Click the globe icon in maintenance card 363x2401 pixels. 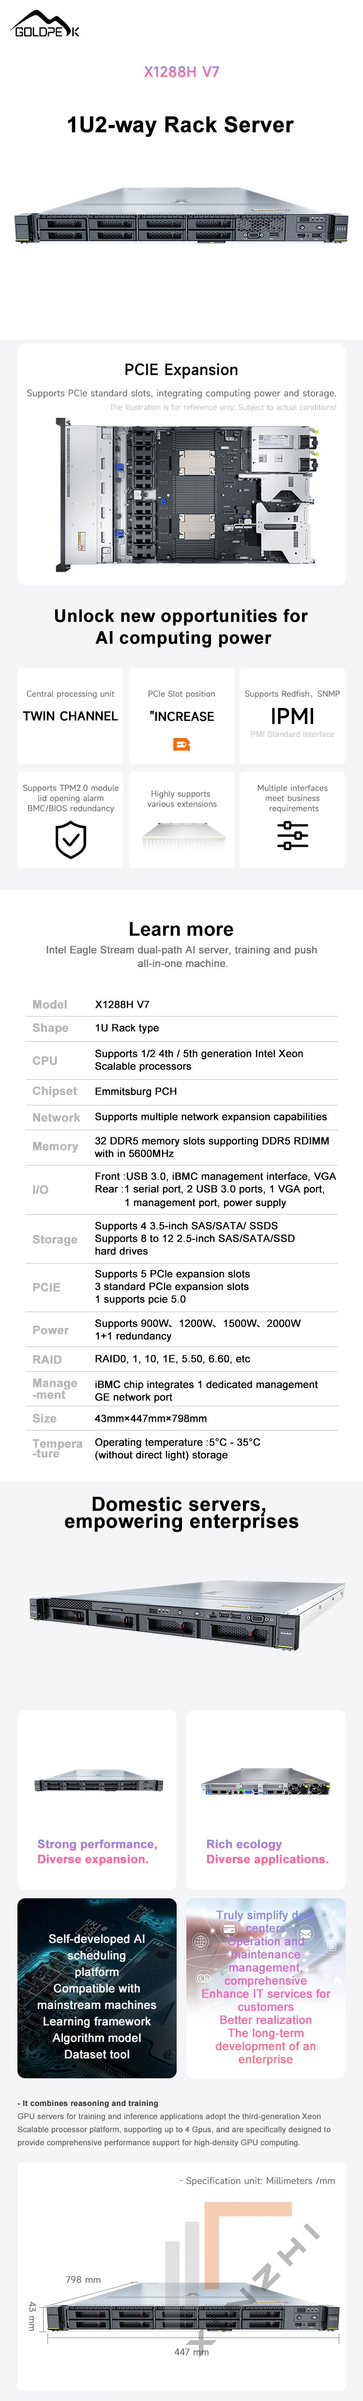coord(200,1941)
